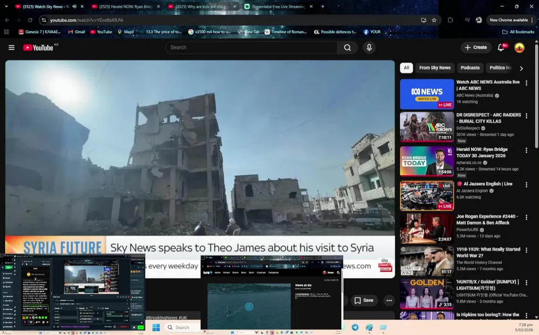
Task: Open options for DR DISRESPECT ARC RAIDERS video
Action: (526, 116)
